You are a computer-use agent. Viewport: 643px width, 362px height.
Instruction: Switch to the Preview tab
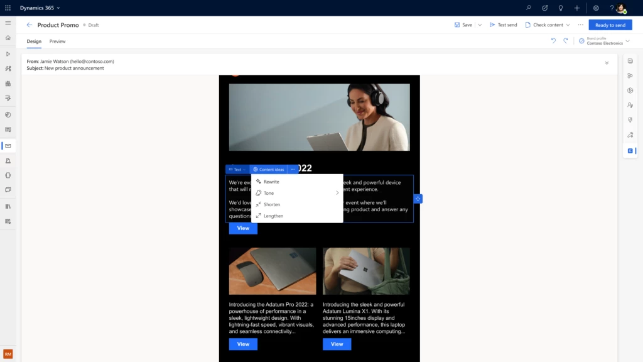57,41
